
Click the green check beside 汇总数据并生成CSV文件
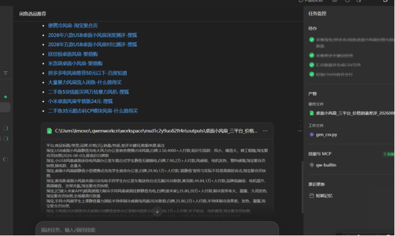[x=312, y=65]
